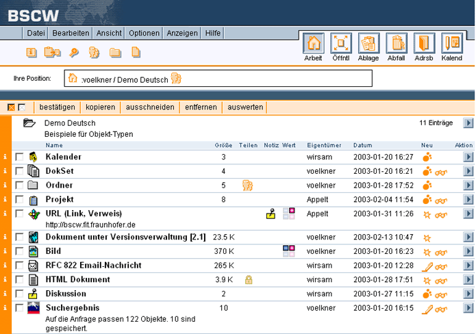The height and width of the screenshot is (334, 476).
Task: Open action arrow for Demo Deutsch folder
Action: 468,123
